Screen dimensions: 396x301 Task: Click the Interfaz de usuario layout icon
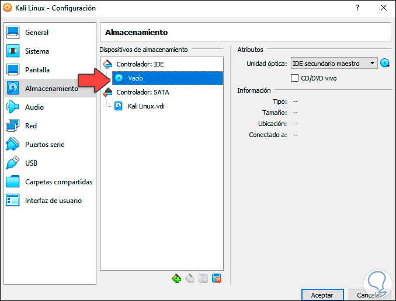tap(13, 201)
